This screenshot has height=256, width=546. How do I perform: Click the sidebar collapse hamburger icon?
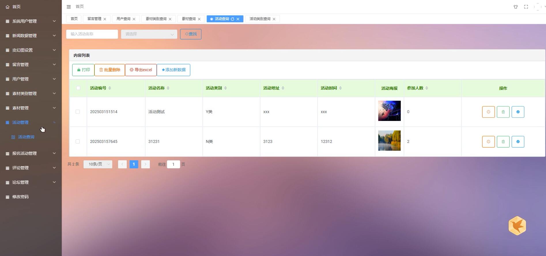click(x=69, y=7)
